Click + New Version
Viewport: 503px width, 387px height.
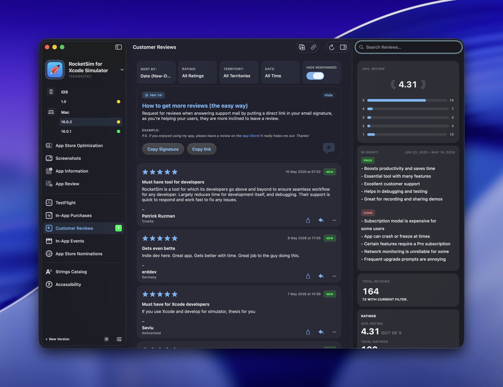57,339
